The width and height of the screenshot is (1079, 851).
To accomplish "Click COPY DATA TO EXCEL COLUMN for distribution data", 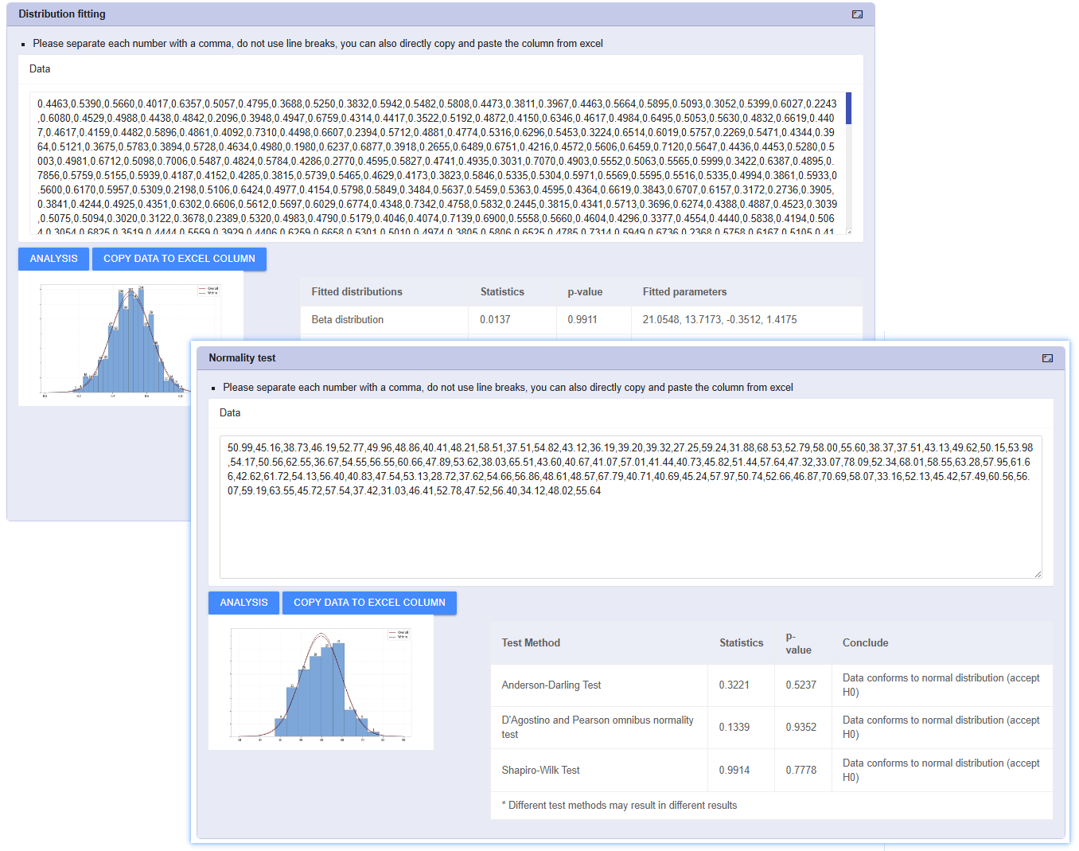I will click(179, 259).
